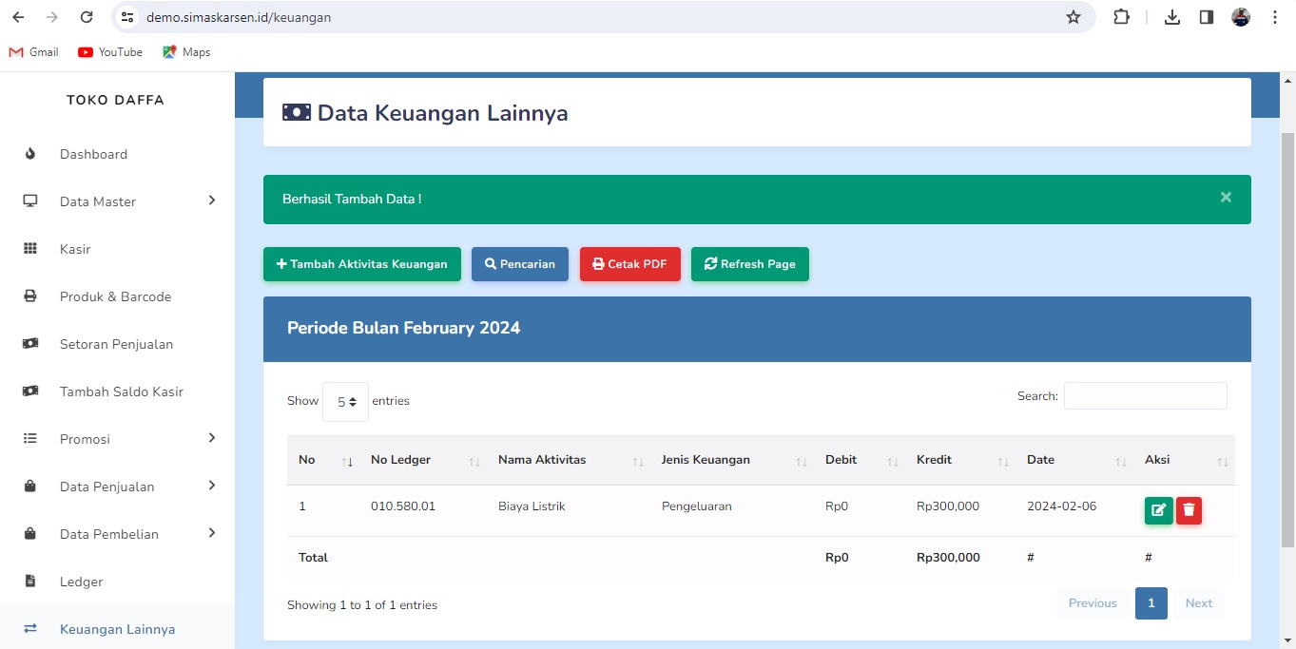Go to Ledger in the sidebar
The image size is (1296, 649).
coord(81,582)
